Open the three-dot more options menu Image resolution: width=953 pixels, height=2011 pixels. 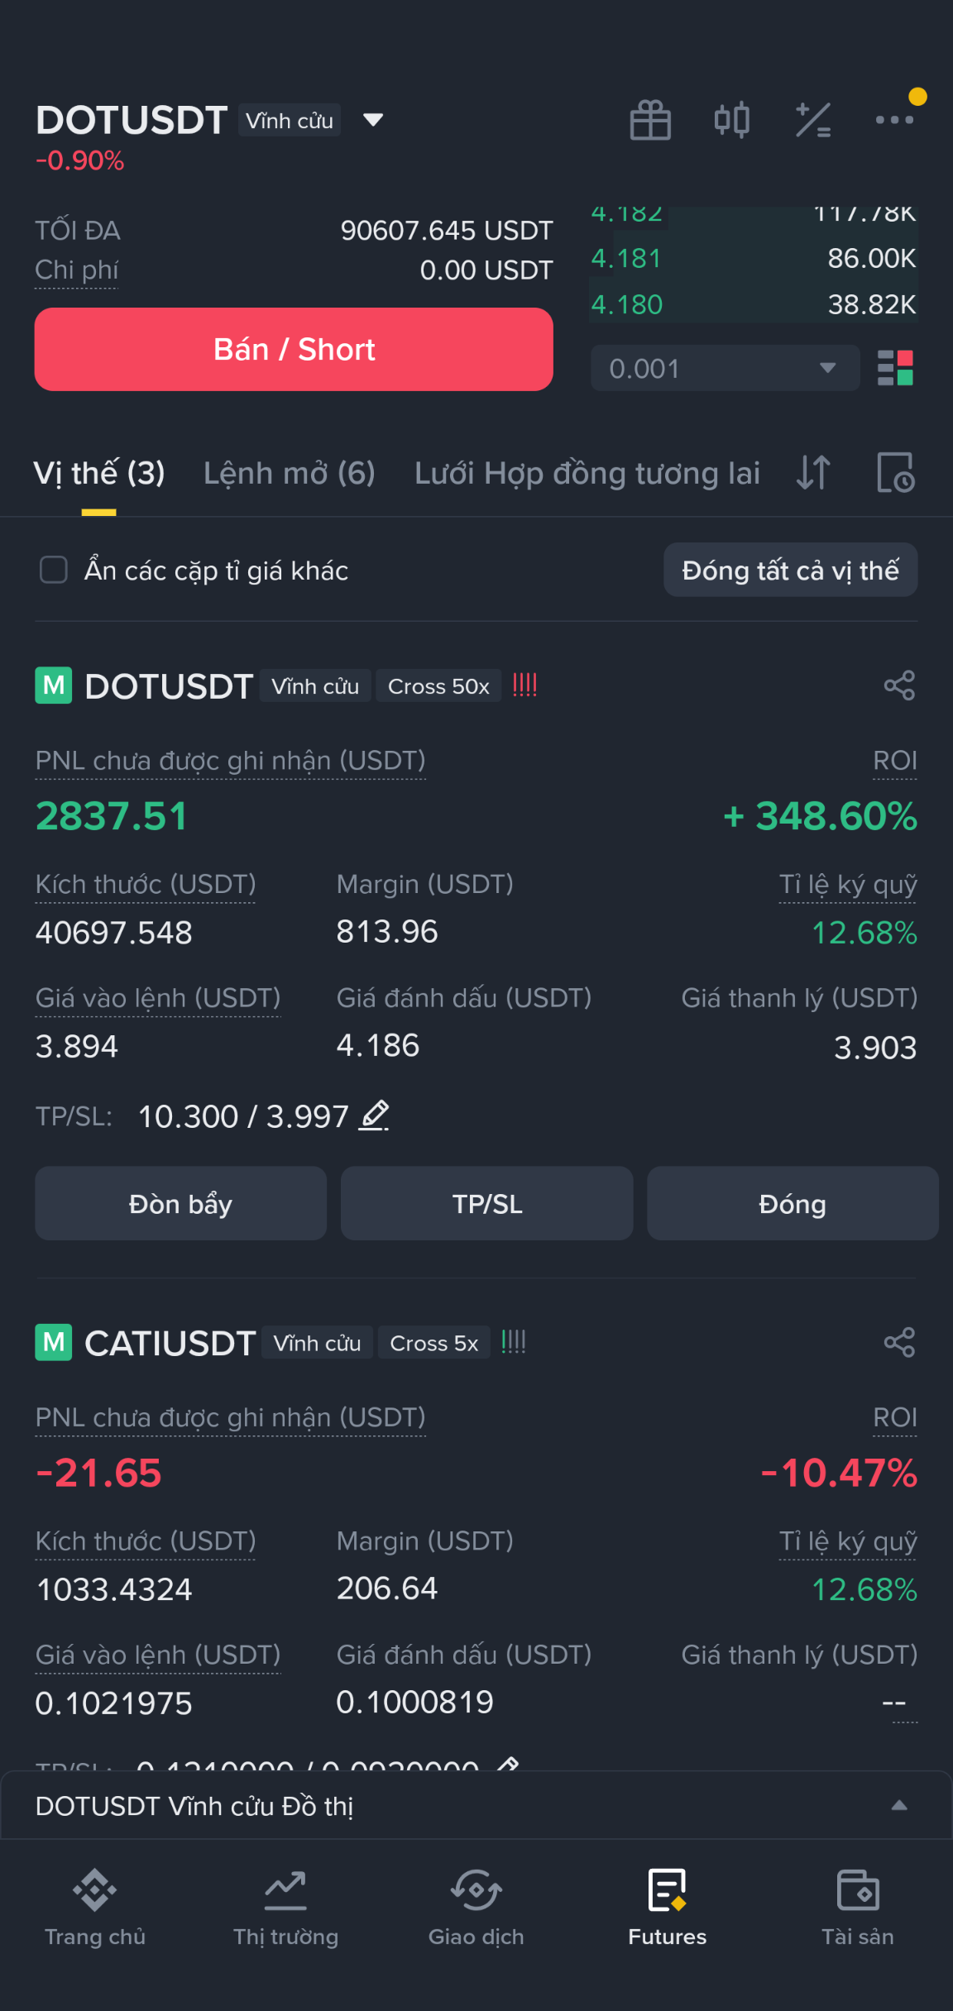click(894, 121)
